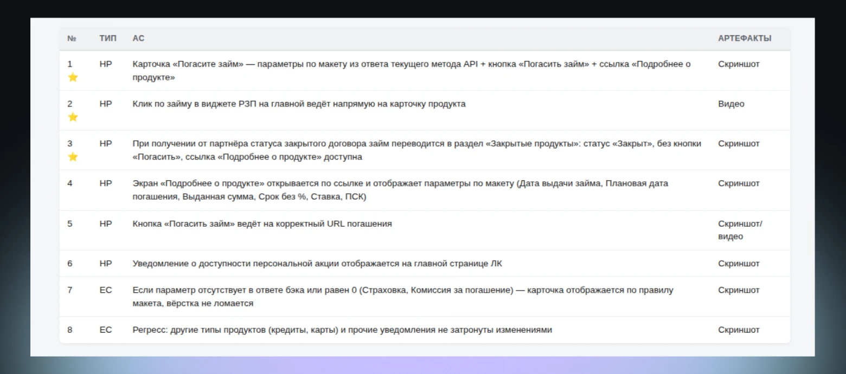Select the text starting "Карточка «Погасите займ»"
The height and width of the screenshot is (374, 846).
point(412,71)
